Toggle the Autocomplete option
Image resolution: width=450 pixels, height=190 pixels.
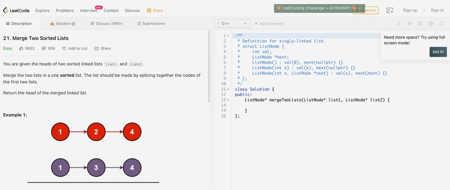point(270,23)
